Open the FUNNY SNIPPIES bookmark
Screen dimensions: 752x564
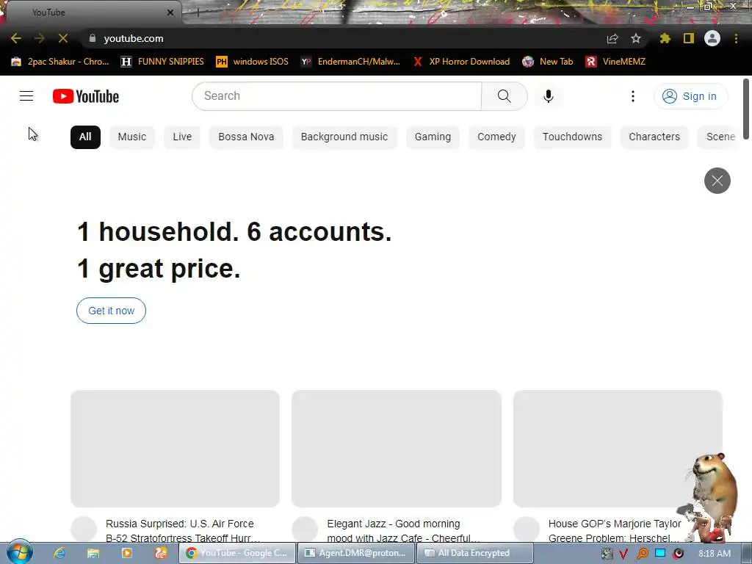[x=162, y=62]
